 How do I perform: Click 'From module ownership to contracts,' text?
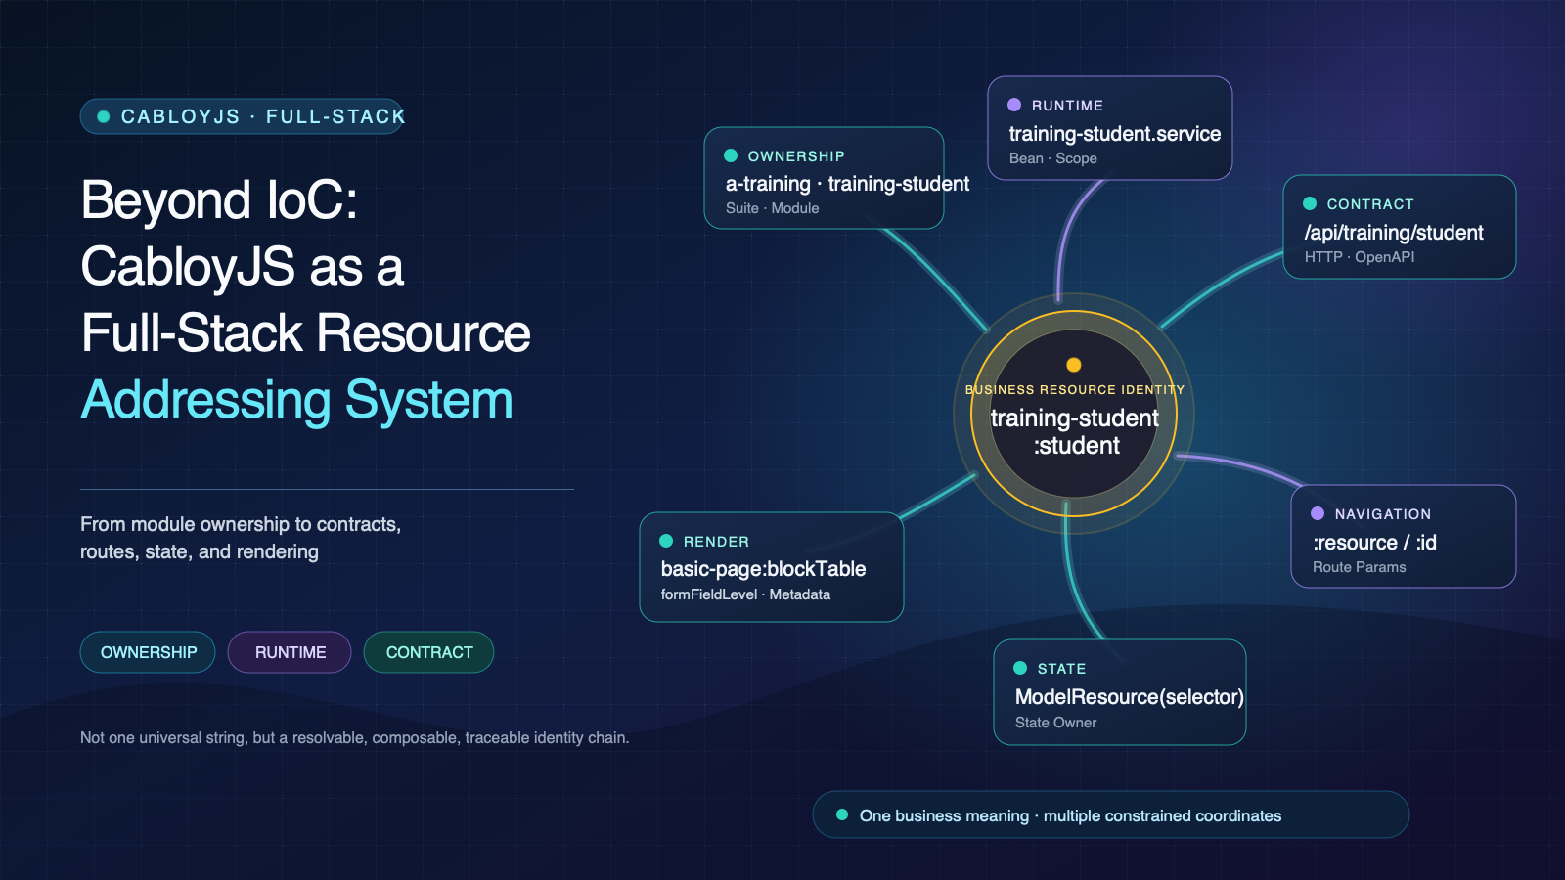pos(241,524)
